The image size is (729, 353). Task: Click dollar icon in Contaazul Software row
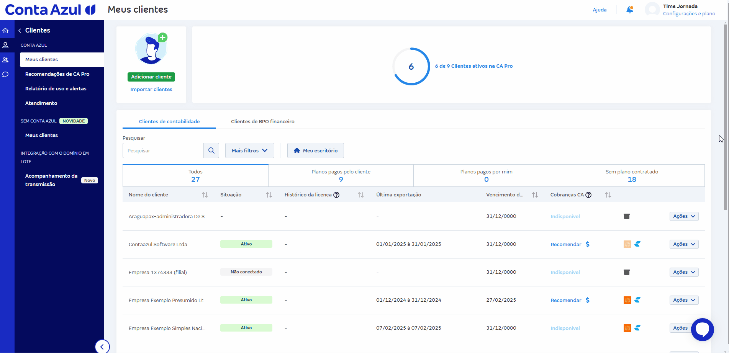pyautogui.click(x=588, y=244)
